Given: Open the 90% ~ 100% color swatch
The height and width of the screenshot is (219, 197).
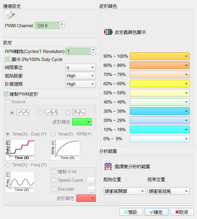Looking at the screenshot, I should (160, 56).
